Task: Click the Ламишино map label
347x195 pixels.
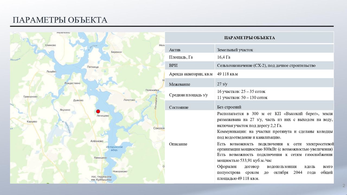Action: (100, 158)
